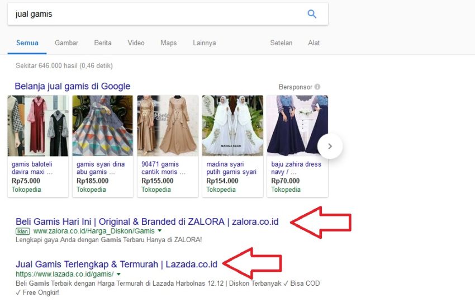Click Tokopedia under the Rp75.000 item

click(26, 190)
